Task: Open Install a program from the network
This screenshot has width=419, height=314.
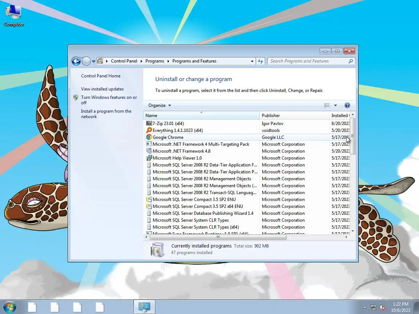Action: tap(106, 114)
